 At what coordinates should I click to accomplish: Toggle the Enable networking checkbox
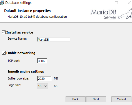4,53
